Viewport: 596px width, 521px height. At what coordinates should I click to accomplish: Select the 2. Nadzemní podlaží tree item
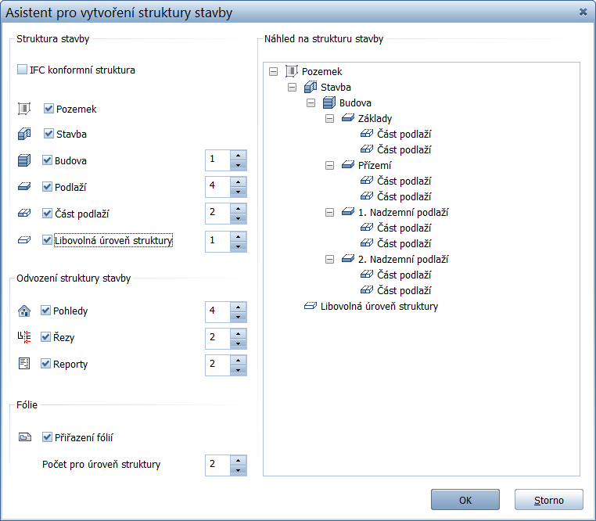pyautogui.click(x=402, y=259)
